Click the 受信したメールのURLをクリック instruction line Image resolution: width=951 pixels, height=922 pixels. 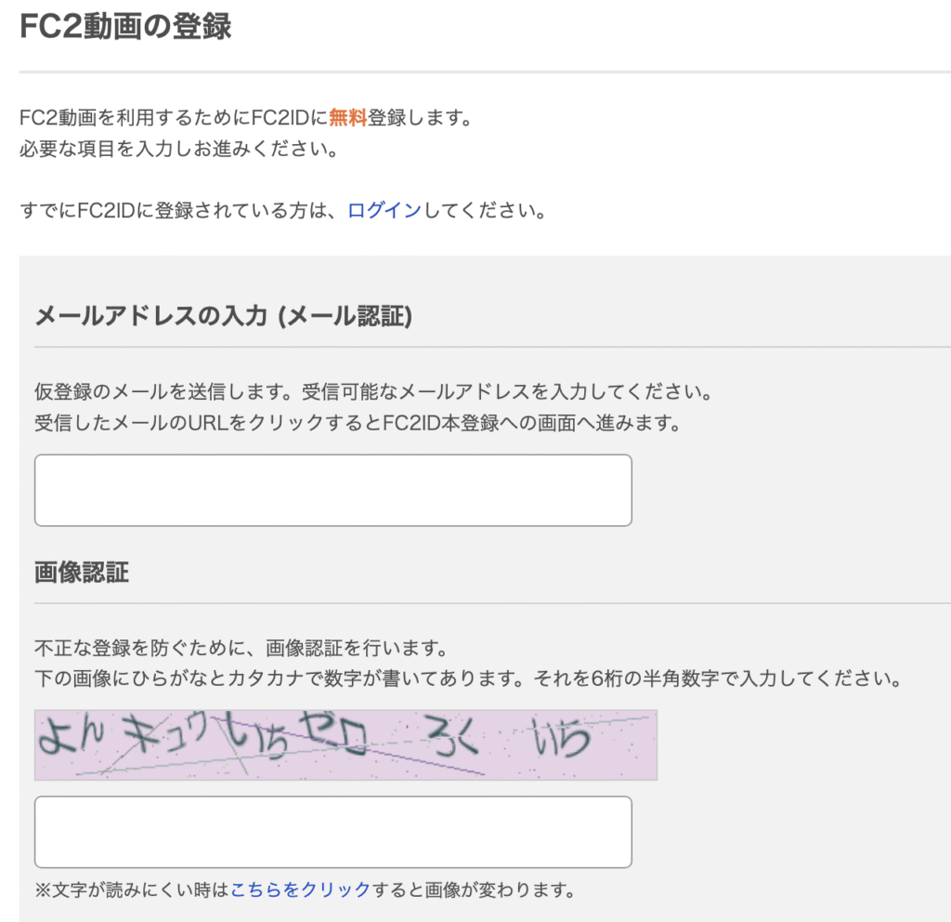(x=358, y=424)
